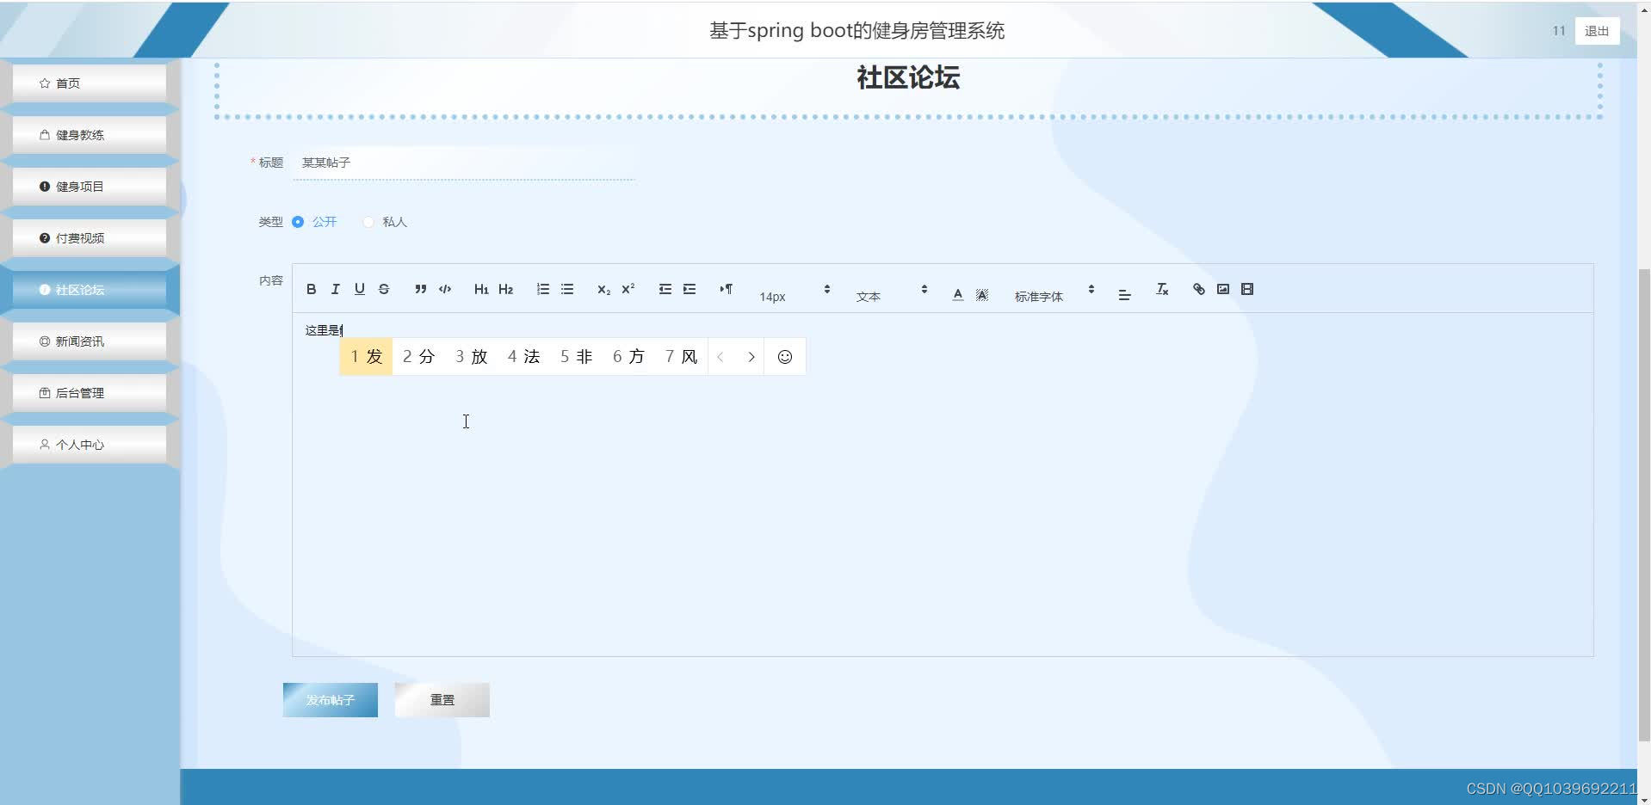Open 付费视频 in the sidebar

pos(90,238)
